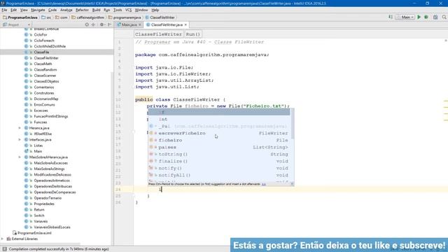Select the int keyword suggestion
Viewport: 448px width, 252px height.
tap(219, 119)
